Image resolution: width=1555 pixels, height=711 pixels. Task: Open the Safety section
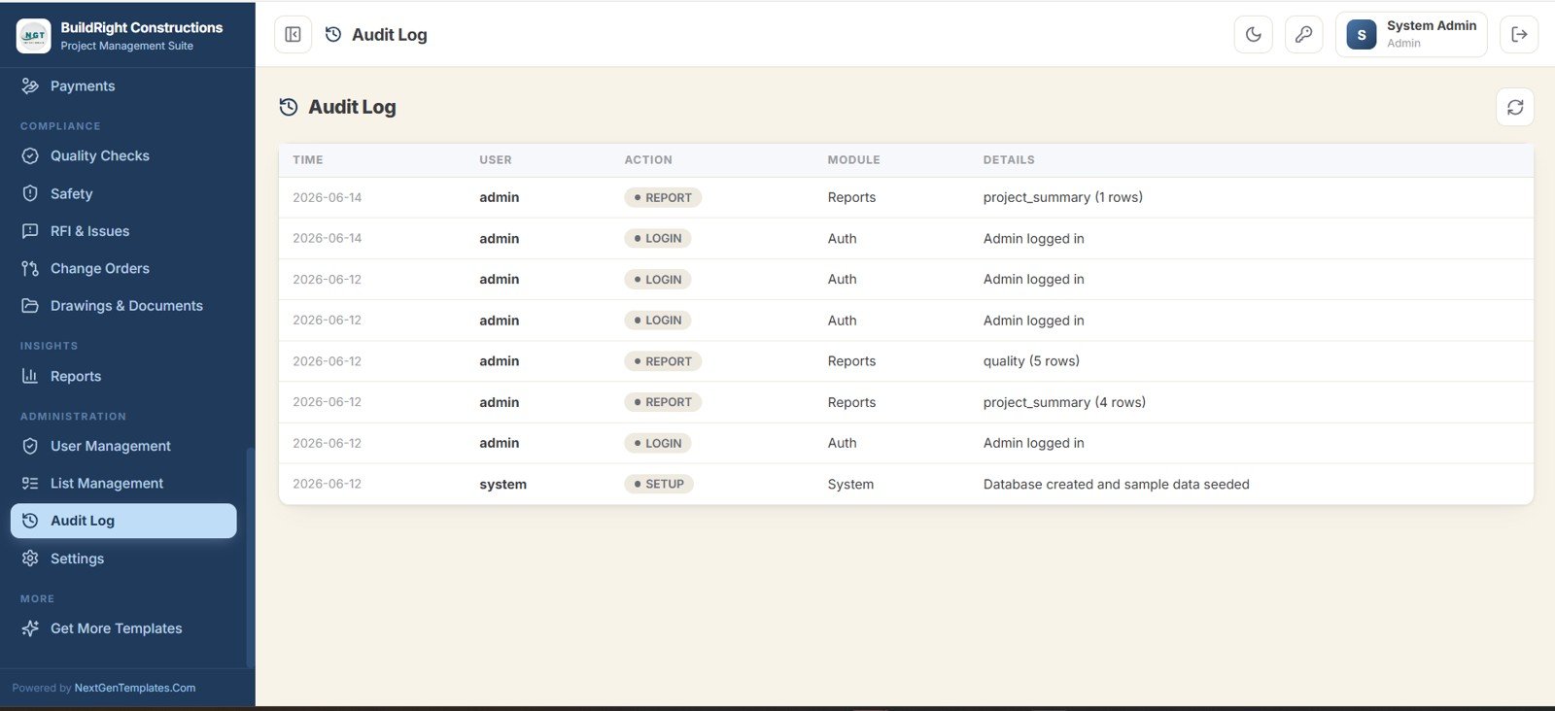click(x=123, y=193)
